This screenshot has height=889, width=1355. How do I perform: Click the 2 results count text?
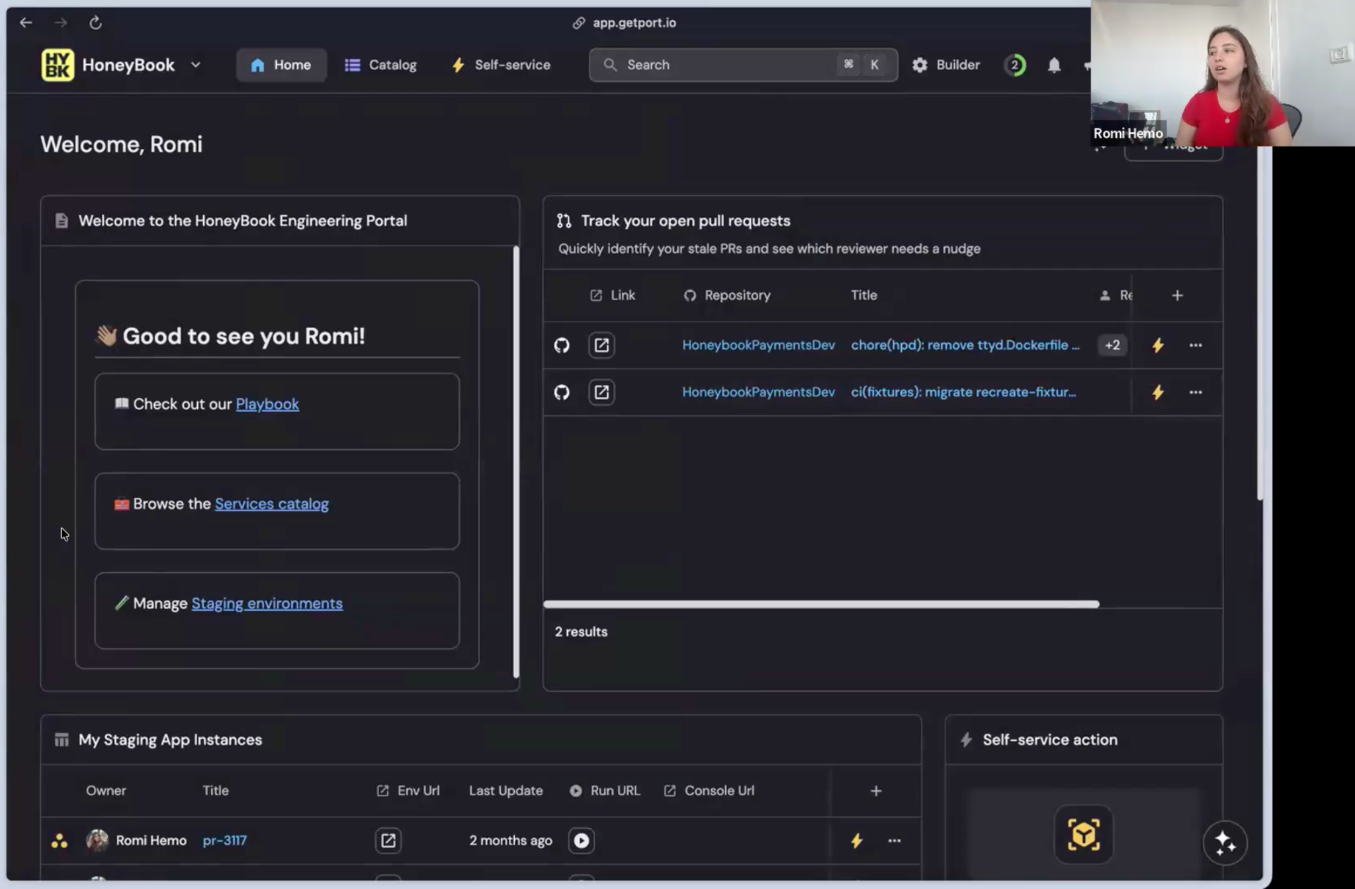click(581, 632)
